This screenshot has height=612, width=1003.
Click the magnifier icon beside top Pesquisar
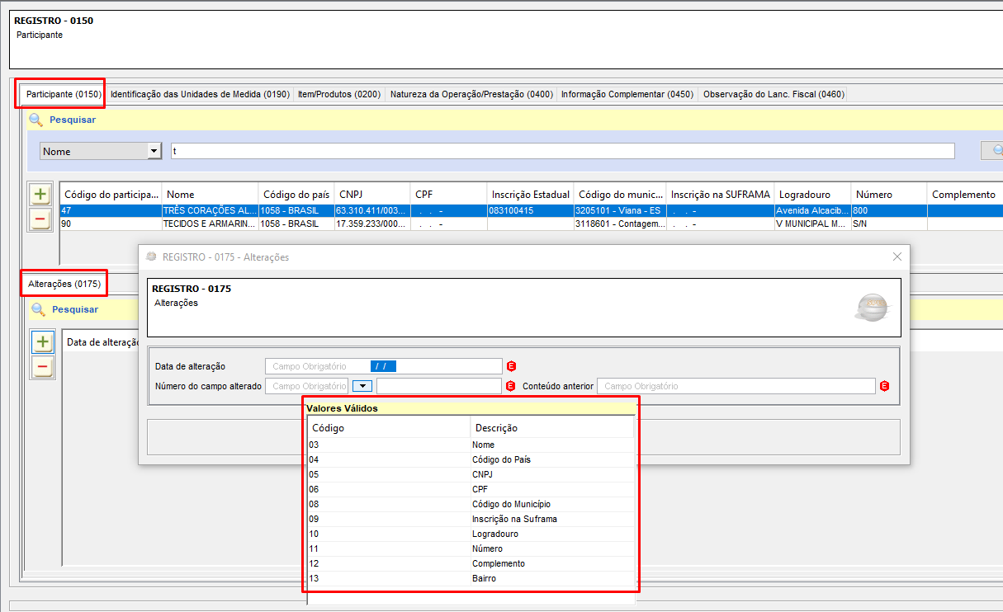point(35,120)
